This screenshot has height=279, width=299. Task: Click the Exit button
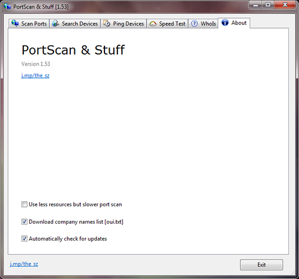click(261, 264)
